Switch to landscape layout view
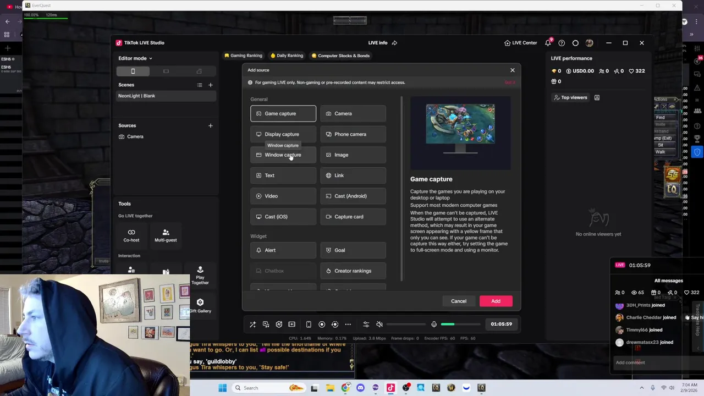This screenshot has height=396, width=704. point(166,71)
